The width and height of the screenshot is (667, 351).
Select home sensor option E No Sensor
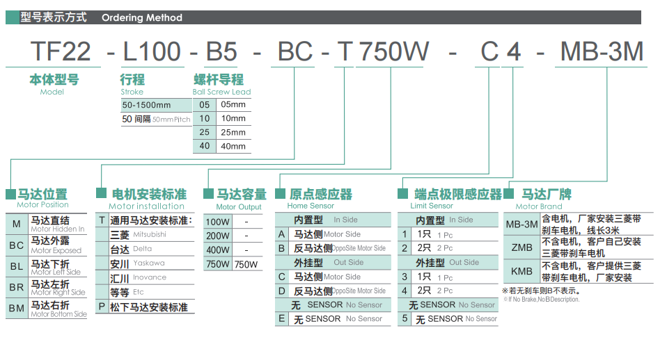[333, 319]
